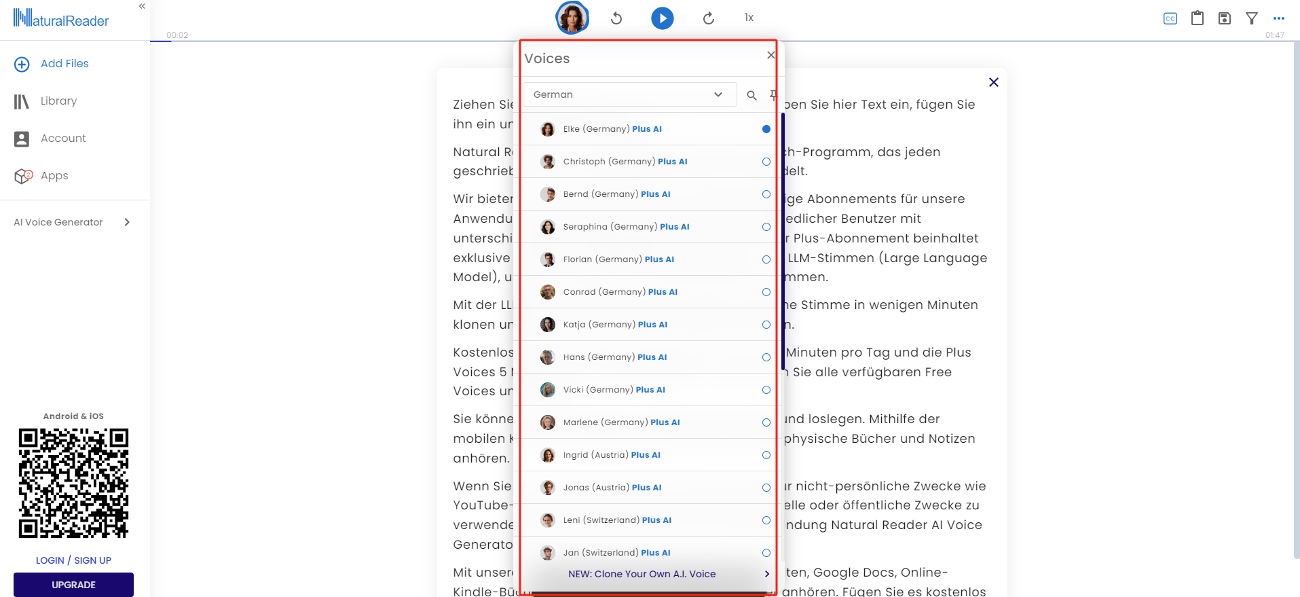Viewport: 1300px width, 597px height.
Task: Start reading with the blue play button
Action: 663,18
